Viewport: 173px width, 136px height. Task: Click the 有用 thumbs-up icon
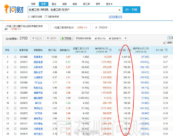tap(165, 43)
